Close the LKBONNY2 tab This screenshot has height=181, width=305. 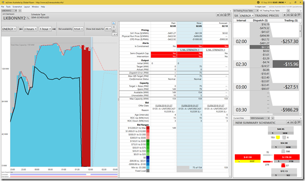[16, 11]
